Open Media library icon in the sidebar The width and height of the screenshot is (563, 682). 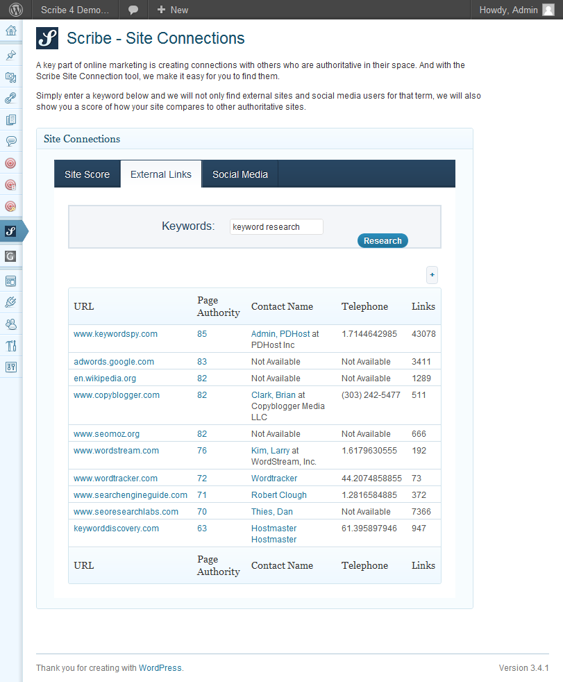[11, 77]
